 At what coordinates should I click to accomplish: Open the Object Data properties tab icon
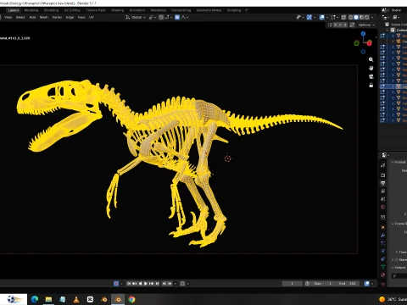click(x=383, y=267)
